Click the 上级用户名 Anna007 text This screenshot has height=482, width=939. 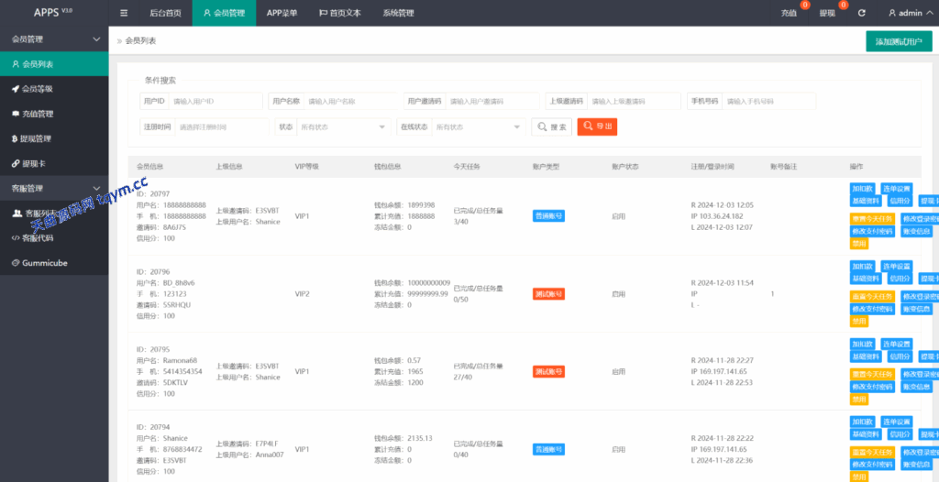(249, 455)
